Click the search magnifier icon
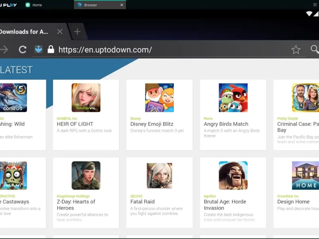This screenshot has height=239, width=319. [x=315, y=49]
